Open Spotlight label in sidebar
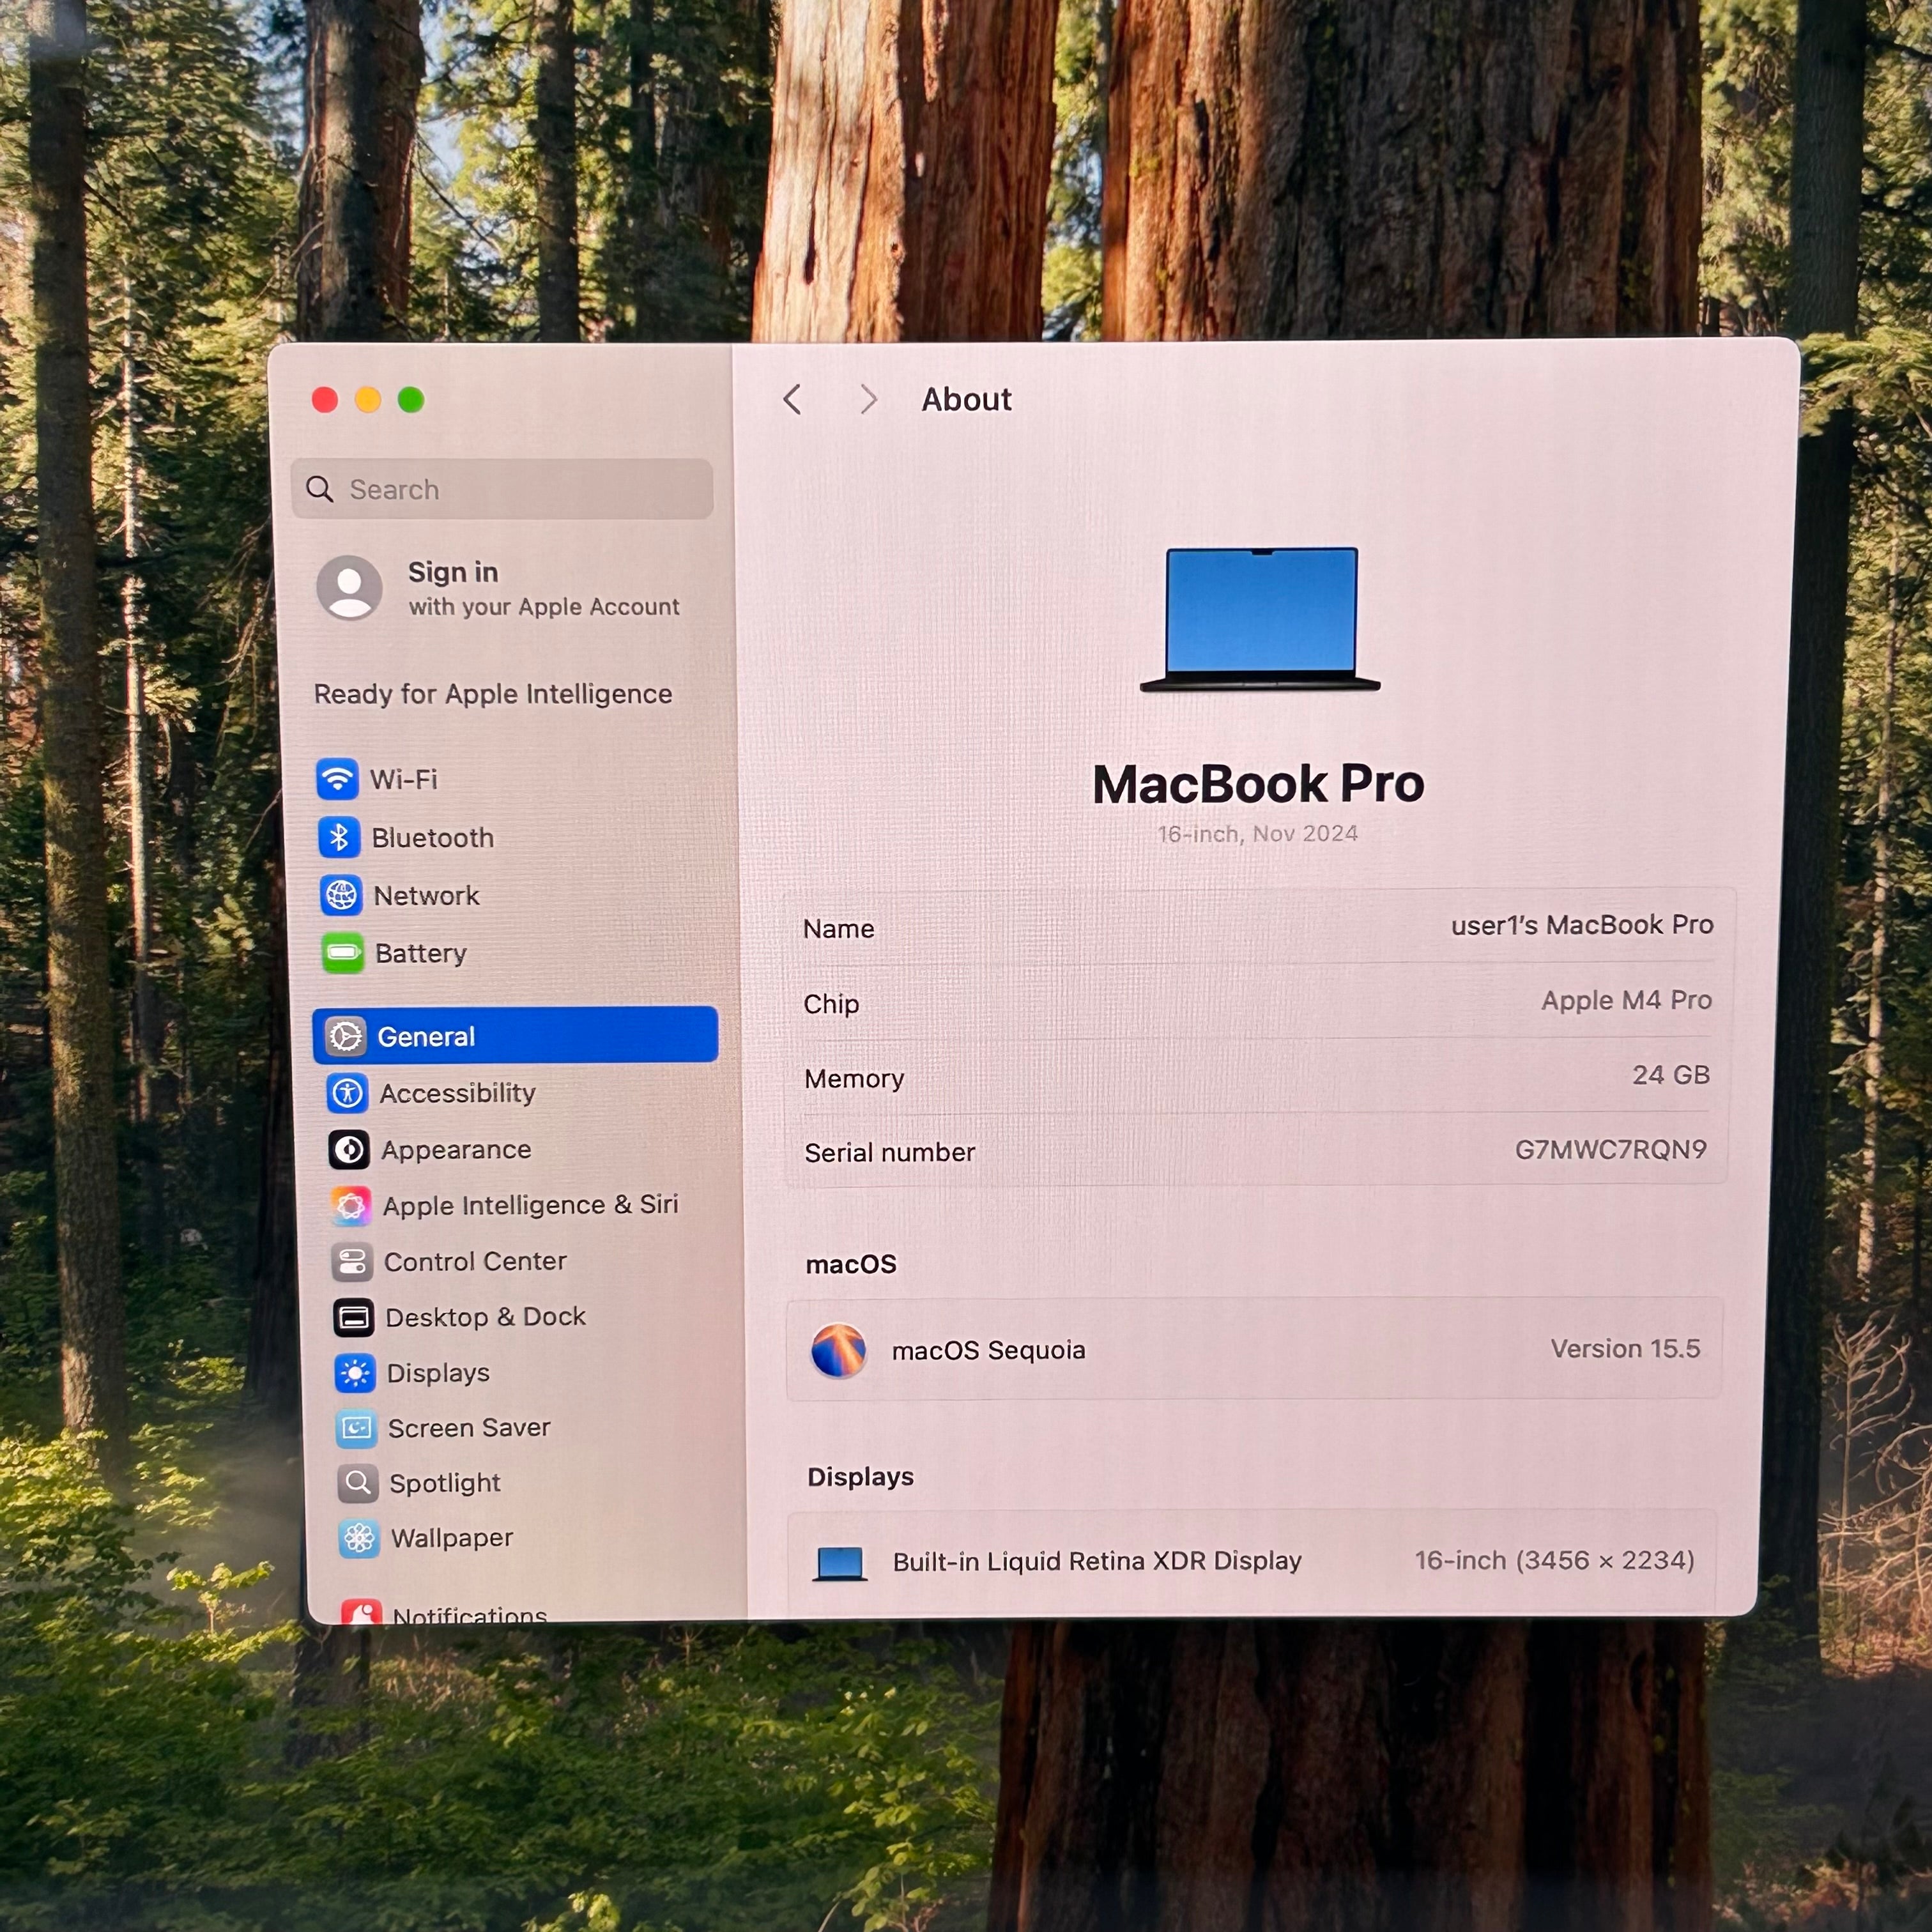 [x=445, y=1483]
